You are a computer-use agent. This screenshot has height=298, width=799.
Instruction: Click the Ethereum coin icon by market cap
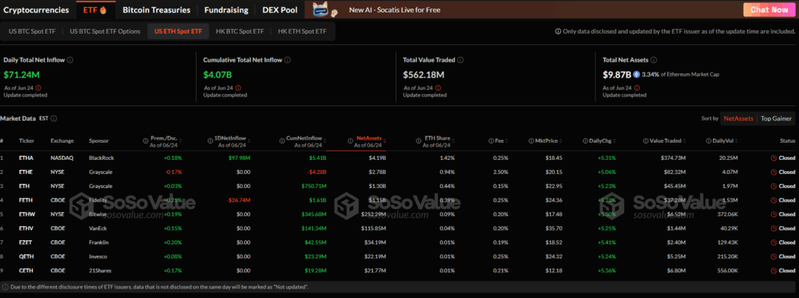coord(636,74)
